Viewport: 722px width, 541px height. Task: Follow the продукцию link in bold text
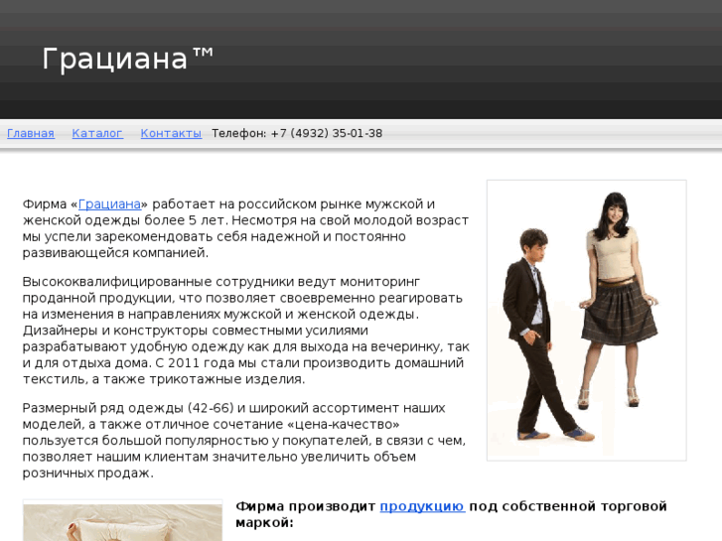coord(422,506)
